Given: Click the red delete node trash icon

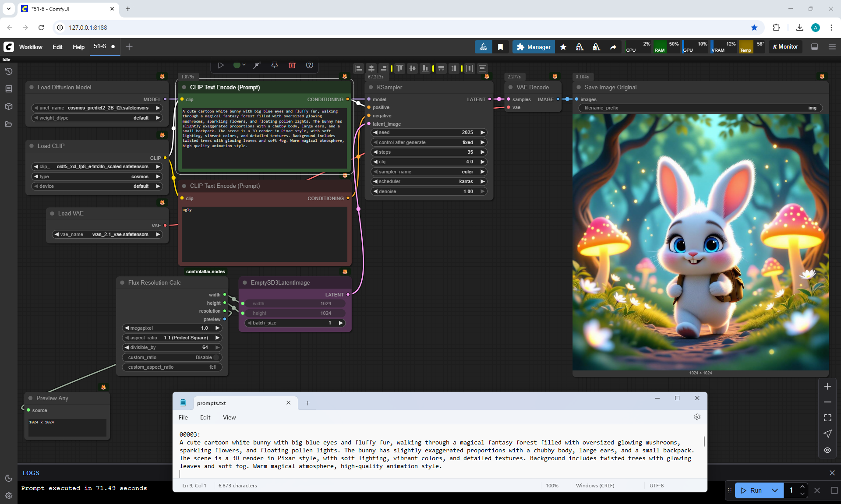Looking at the screenshot, I should (x=292, y=65).
